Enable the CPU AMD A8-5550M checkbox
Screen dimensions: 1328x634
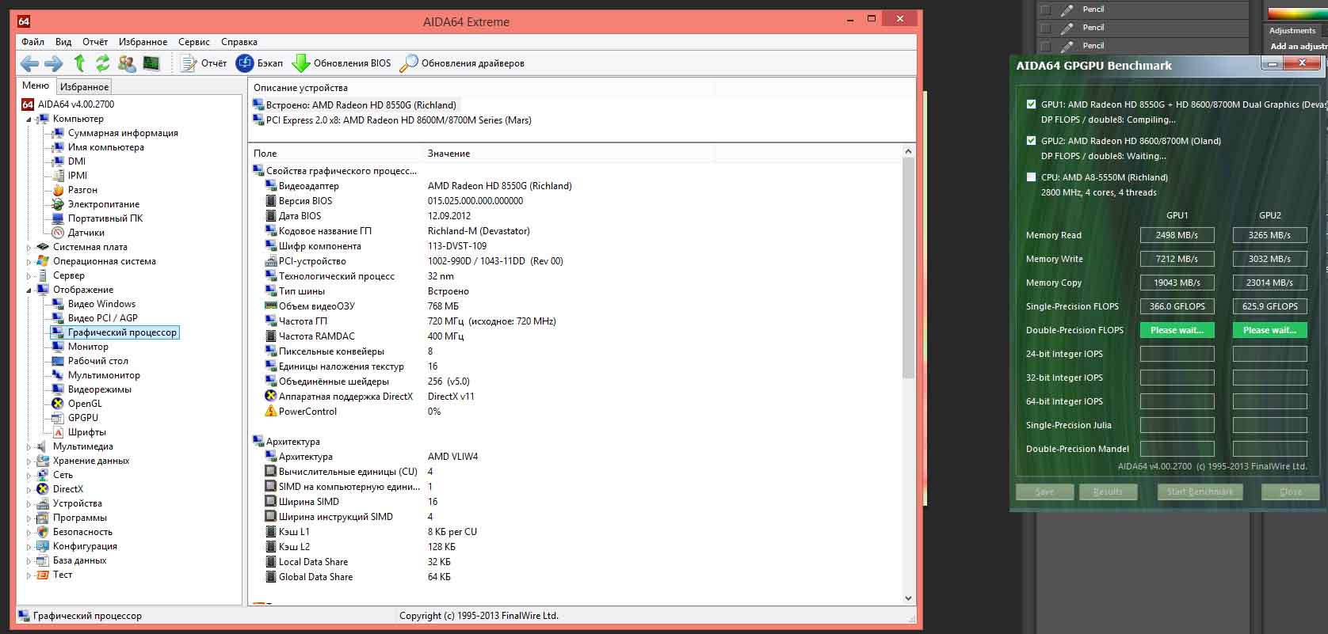tap(1031, 177)
